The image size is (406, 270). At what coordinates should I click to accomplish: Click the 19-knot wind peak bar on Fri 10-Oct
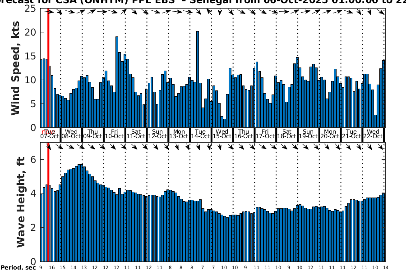pyautogui.click(x=117, y=82)
